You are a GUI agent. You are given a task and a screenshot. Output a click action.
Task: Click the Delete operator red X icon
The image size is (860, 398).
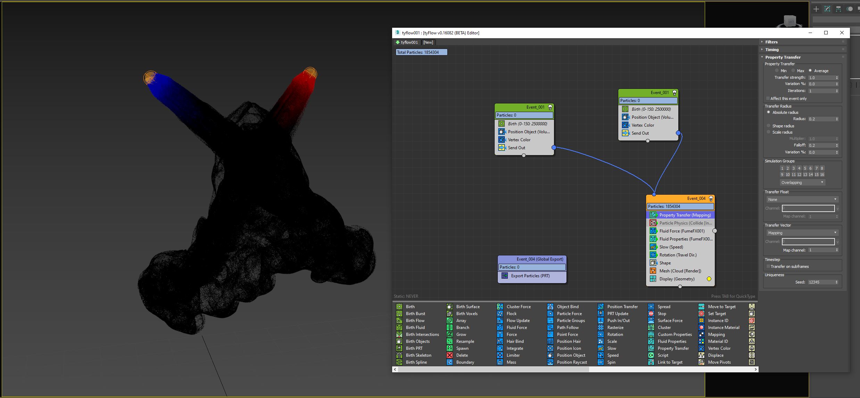449,355
